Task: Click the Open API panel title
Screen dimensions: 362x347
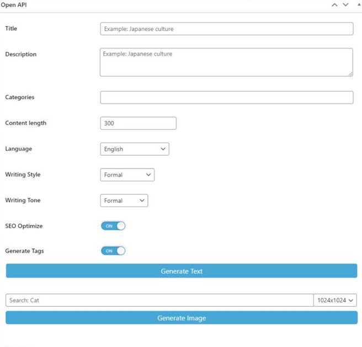Action: [14, 4]
